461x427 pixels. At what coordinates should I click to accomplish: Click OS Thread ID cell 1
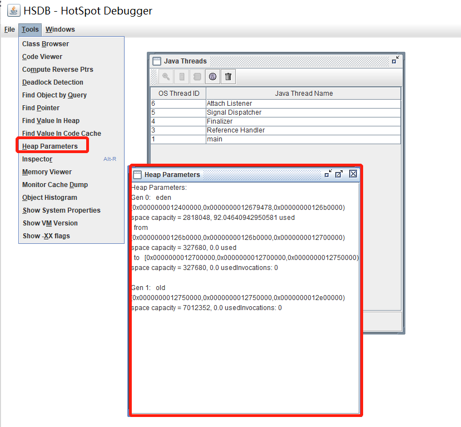(178, 139)
